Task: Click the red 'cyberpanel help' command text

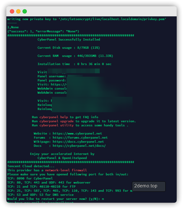Action: point(54,117)
